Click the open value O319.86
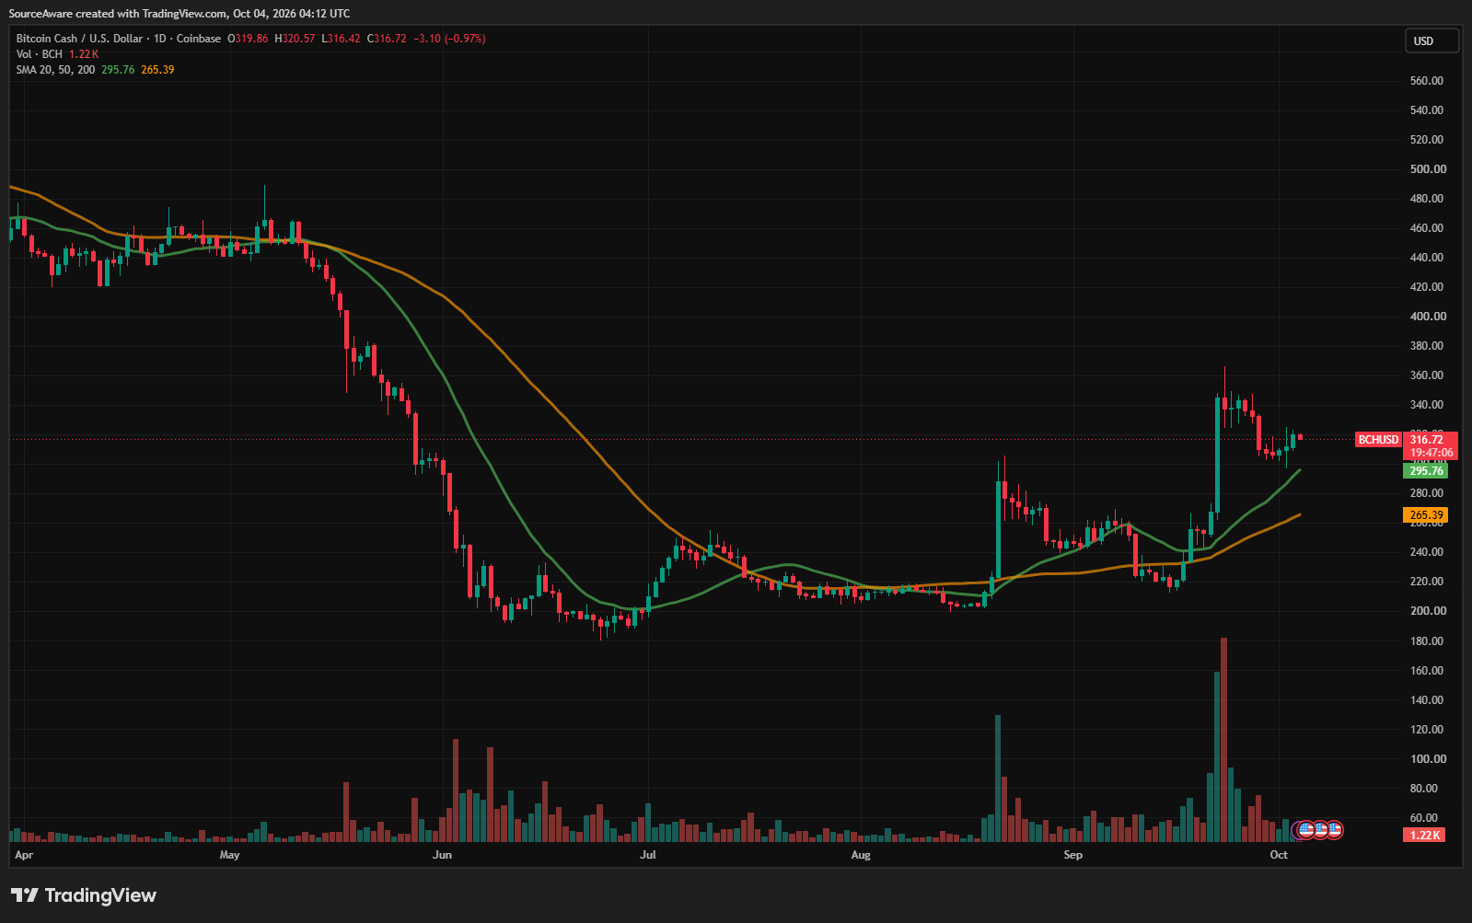 point(249,39)
